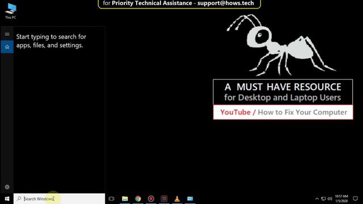Open File Explorer from the taskbar
Screen dimensions: 363x204
pos(125,199)
